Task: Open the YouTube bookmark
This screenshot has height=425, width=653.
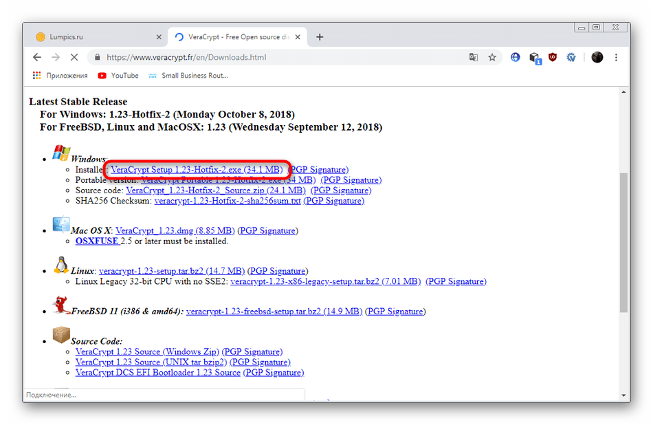Action: click(x=118, y=76)
